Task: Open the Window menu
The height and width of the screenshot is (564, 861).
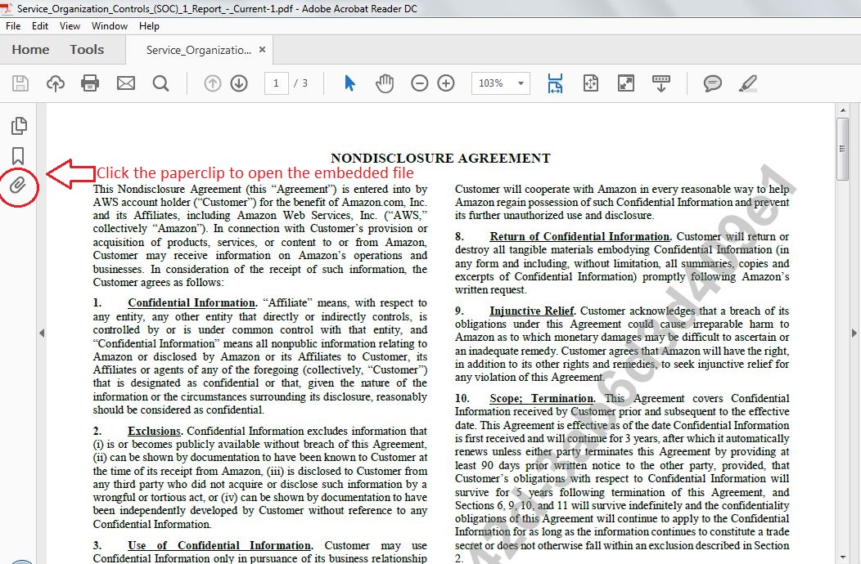Action: point(110,26)
